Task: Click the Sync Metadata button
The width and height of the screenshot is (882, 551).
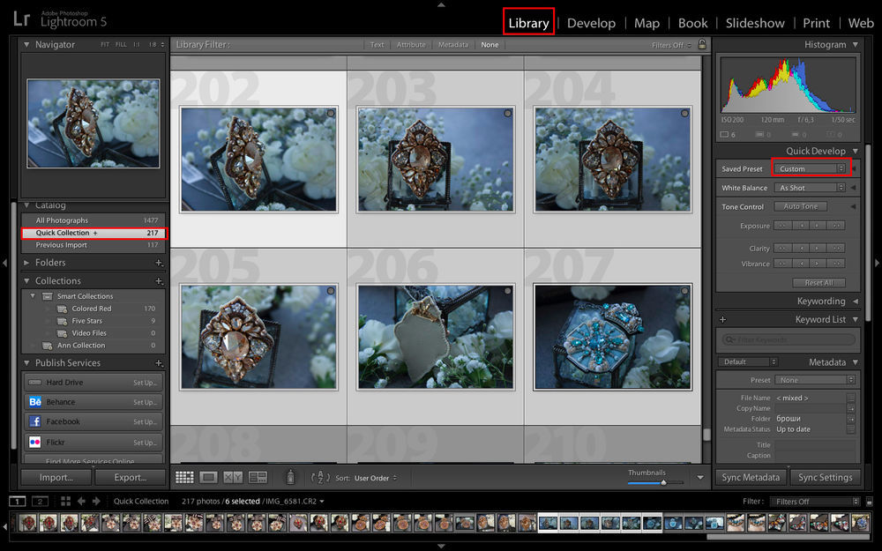Action: tap(751, 477)
